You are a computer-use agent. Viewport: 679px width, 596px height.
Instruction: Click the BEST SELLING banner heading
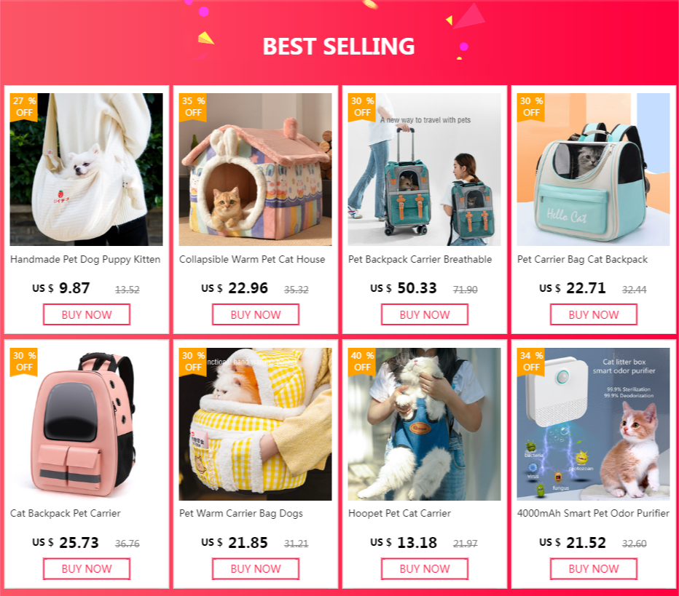339,47
